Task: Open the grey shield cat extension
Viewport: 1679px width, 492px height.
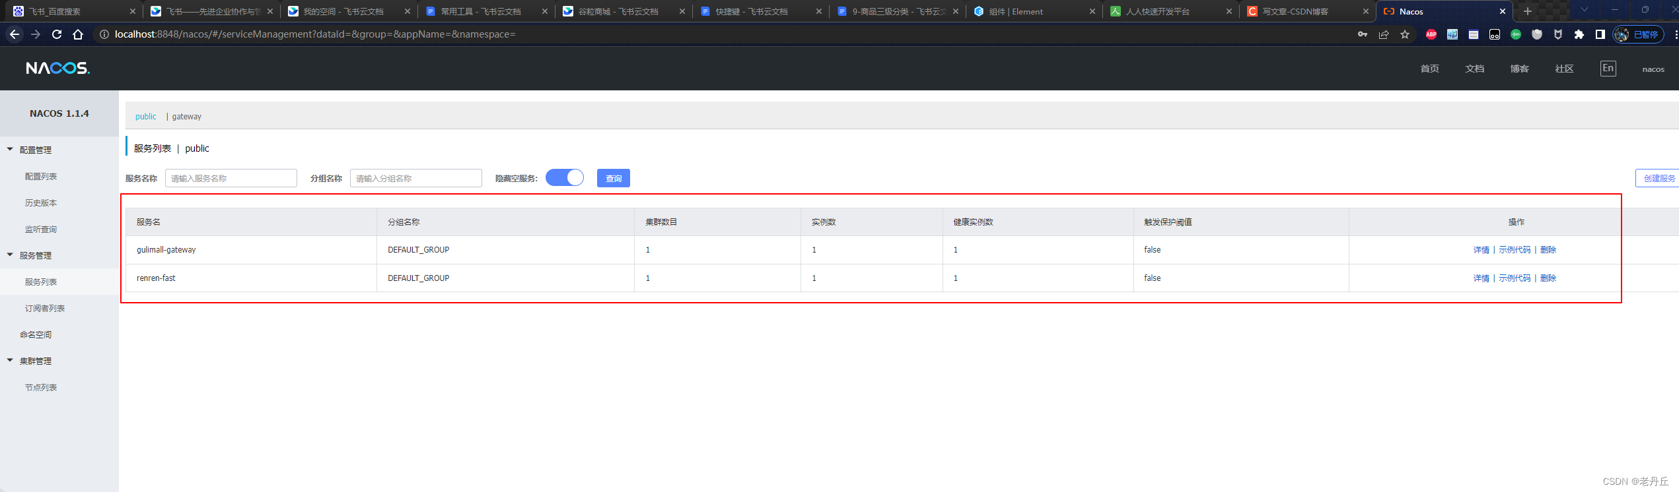Action: (x=1537, y=34)
